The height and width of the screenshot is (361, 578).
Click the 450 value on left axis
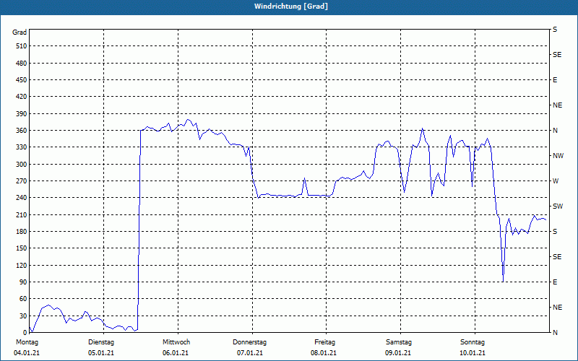tap(22, 80)
